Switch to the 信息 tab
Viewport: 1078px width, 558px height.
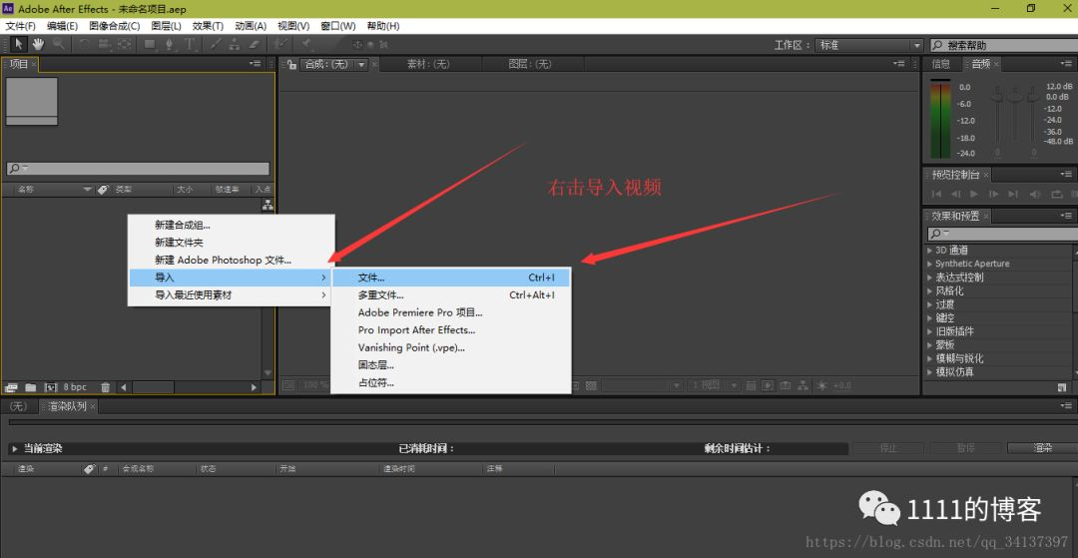(x=941, y=64)
